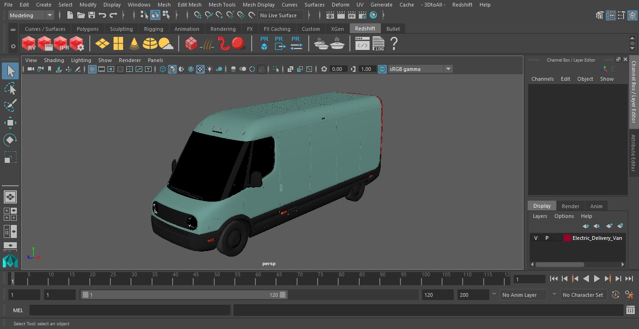Image resolution: width=639 pixels, height=329 pixels.
Task: Open the No Character Set dropdown
Action: (583, 295)
